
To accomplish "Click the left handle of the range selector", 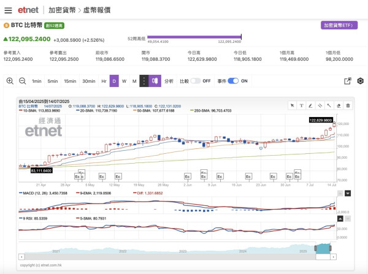I will click(315, 248).
